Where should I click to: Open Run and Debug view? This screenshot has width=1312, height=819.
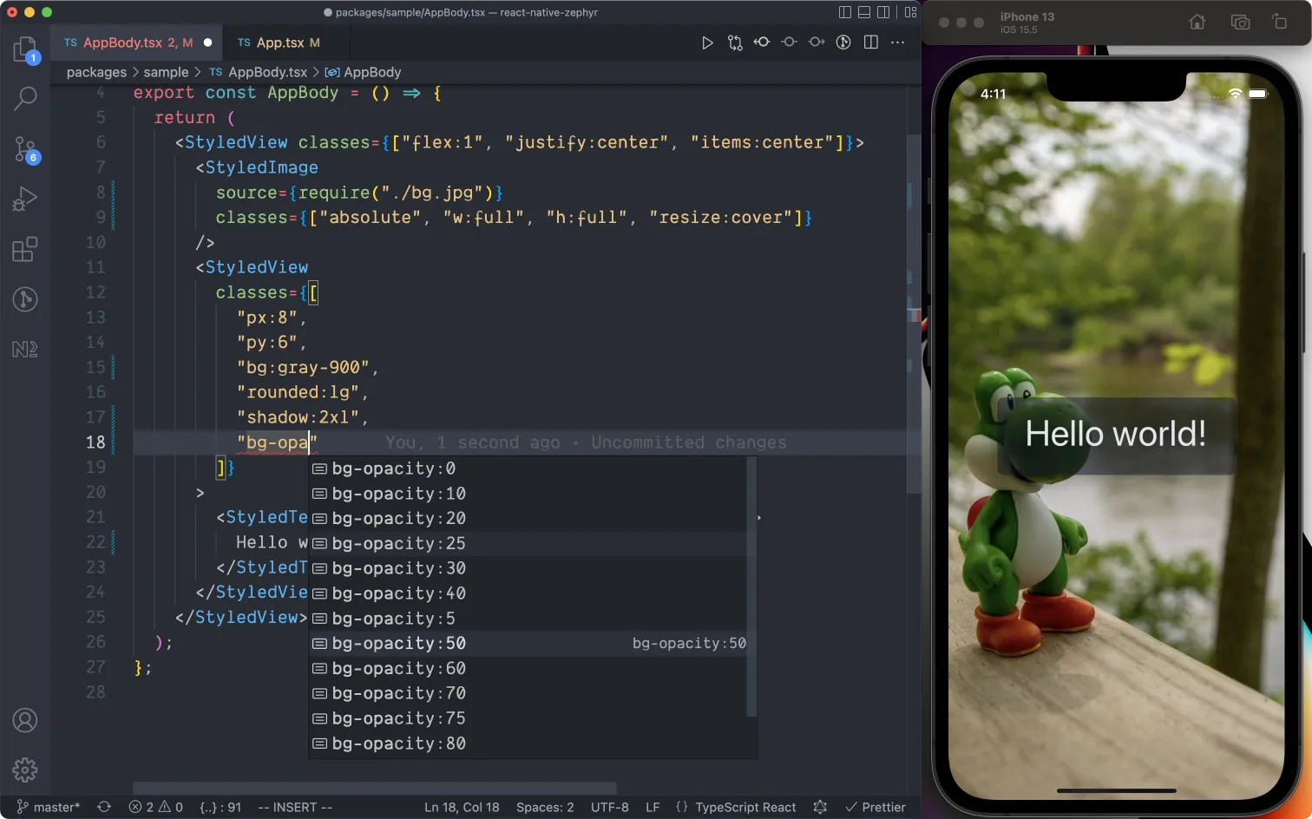pyautogui.click(x=25, y=199)
